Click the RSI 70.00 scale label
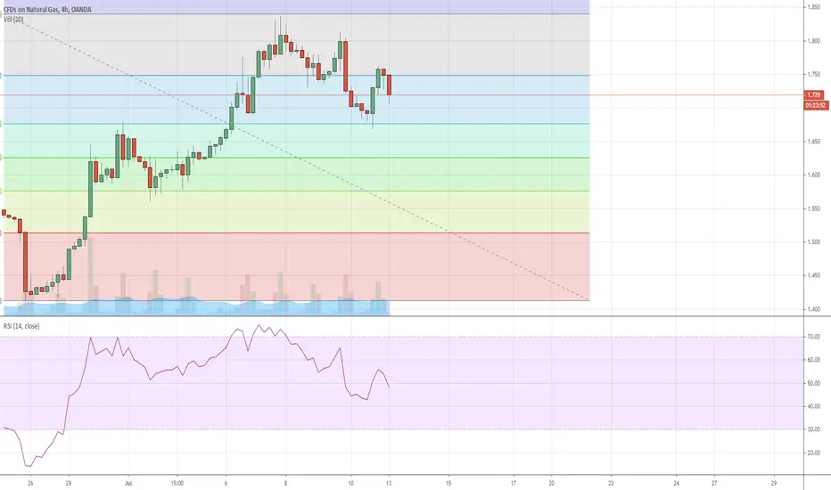Viewport: 831px width, 490px height. (813, 337)
